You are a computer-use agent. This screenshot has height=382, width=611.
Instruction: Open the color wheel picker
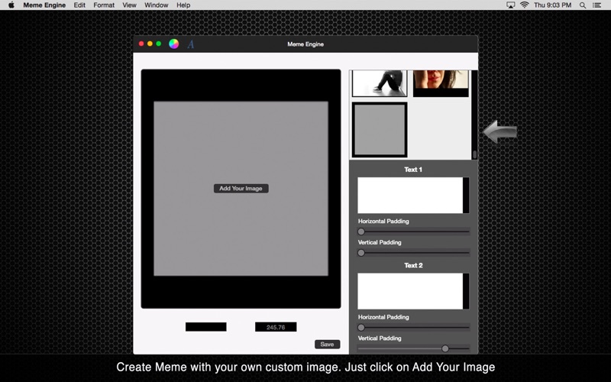(x=174, y=44)
